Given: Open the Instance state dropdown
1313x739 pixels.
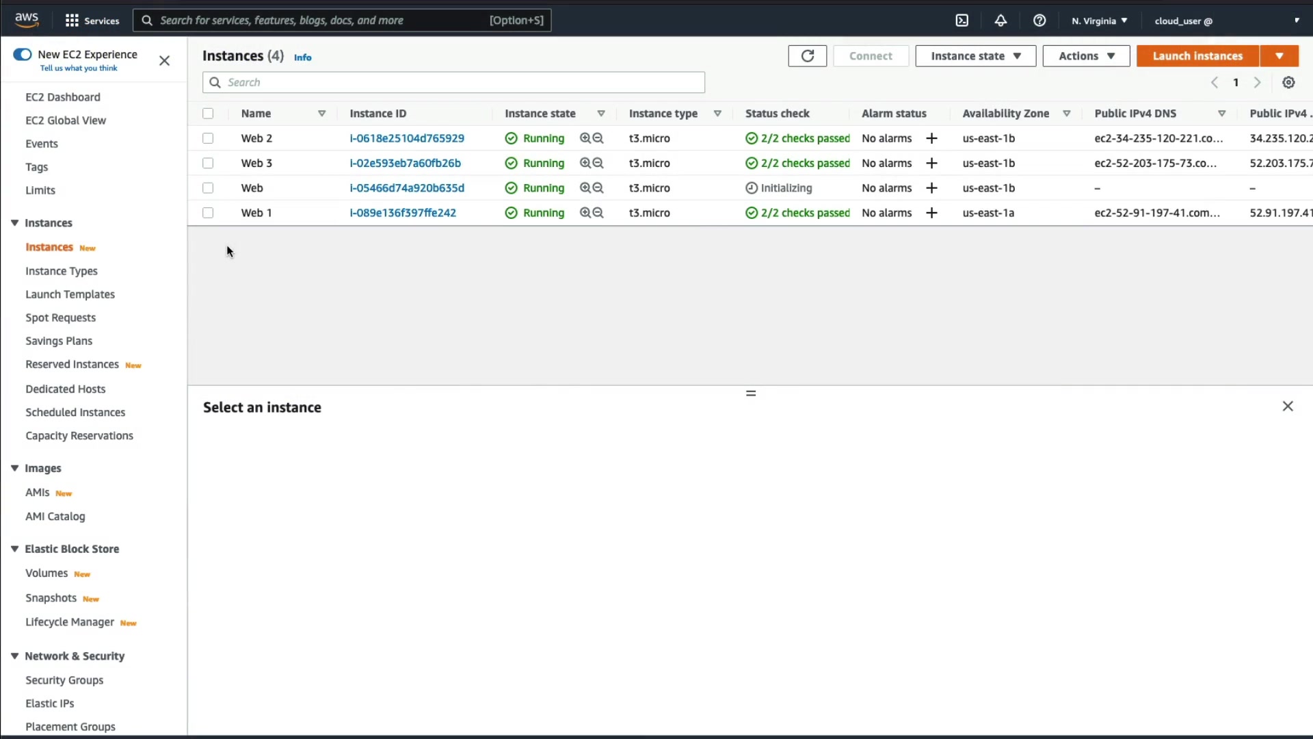Looking at the screenshot, I should coord(975,56).
